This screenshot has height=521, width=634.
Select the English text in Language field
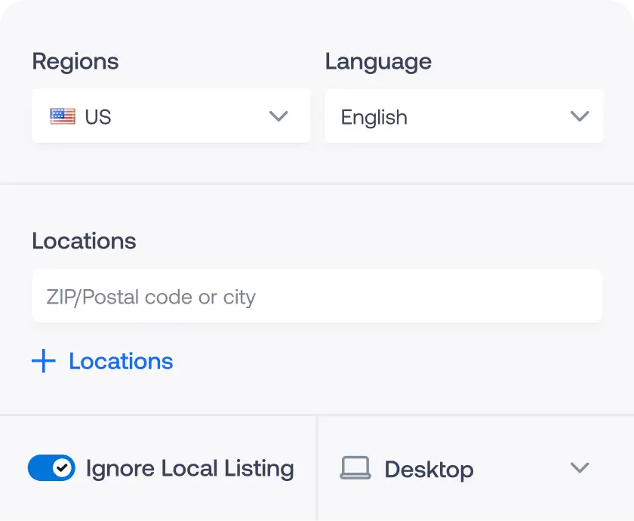pyautogui.click(x=374, y=117)
